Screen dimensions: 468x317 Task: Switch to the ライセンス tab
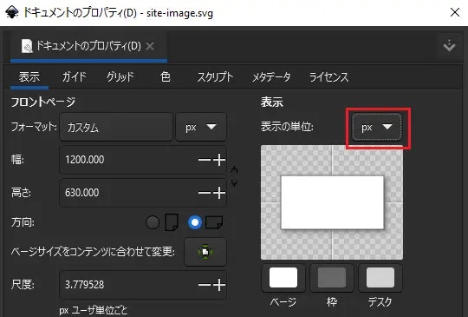pos(328,76)
